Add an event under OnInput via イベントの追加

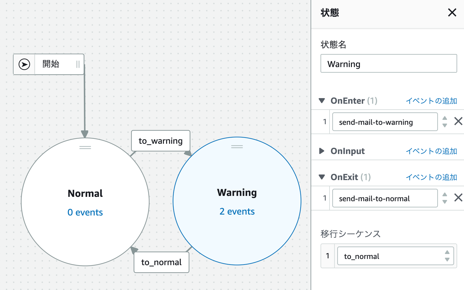pyautogui.click(x=431, y=151)
